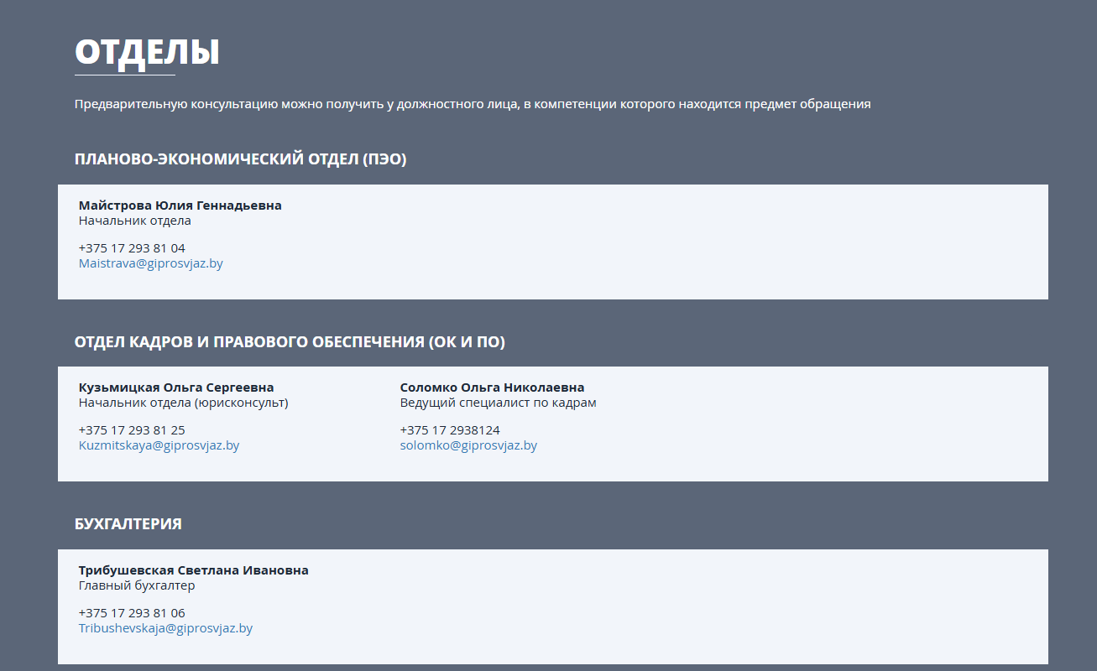The height and width of the screenshot is (671, 1097).
Task: Click the Главный бухгалтер job title
Action: click(x=137, y=585)
